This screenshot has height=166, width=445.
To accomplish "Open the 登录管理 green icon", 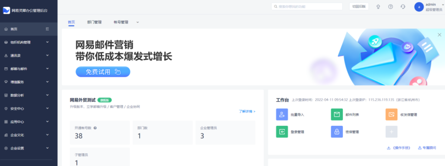I will [x=282, y=131].
